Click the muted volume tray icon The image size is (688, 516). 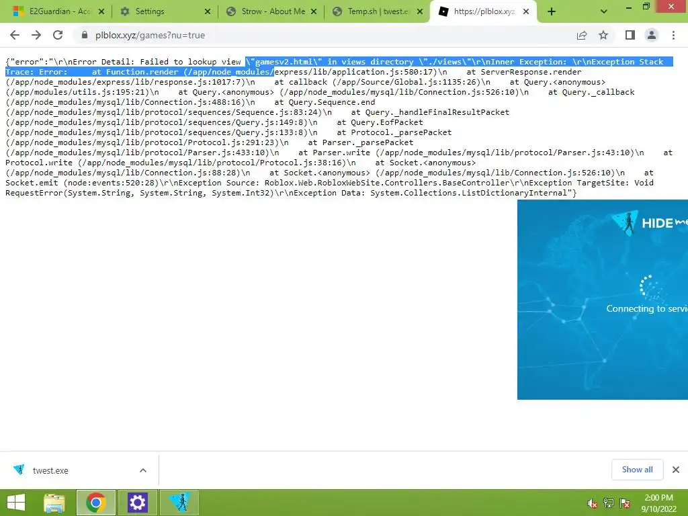[593, 504]
